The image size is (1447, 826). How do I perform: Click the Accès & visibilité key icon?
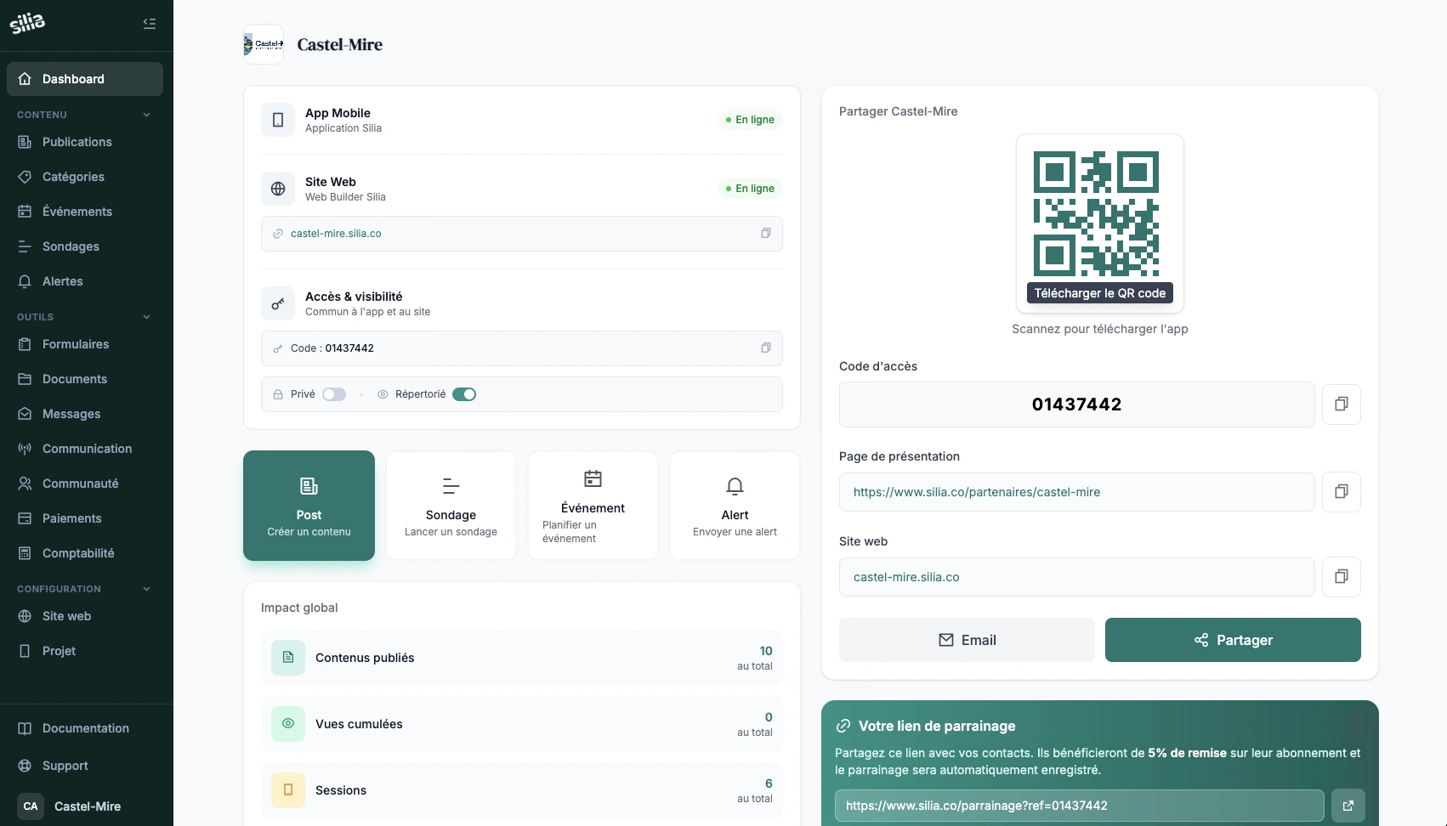click(278, 303)
